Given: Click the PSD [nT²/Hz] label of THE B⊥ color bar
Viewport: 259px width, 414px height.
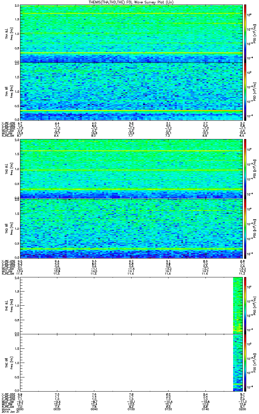Looking at the screenshot, I should coord(255,305).
